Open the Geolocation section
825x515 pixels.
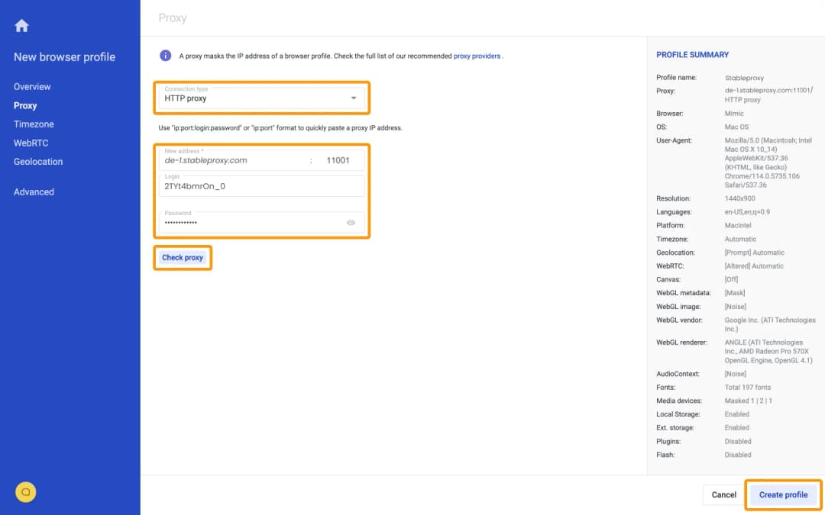(x=38, y=162)
